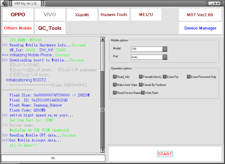The width and height of the screenshot is (225, 164).
Task: Maximize the MRT Key window
Action: (215, 4)
